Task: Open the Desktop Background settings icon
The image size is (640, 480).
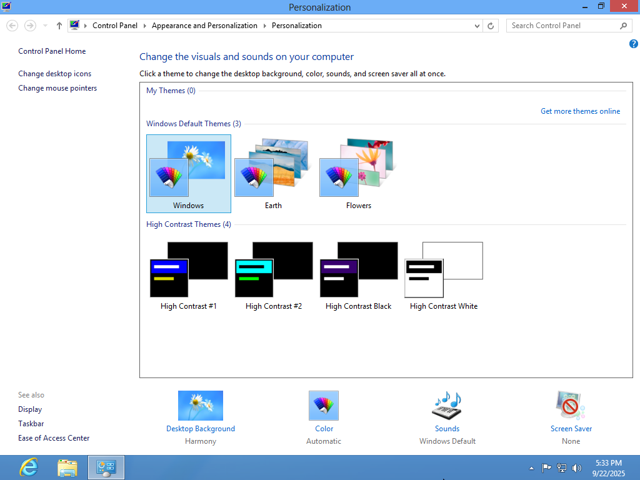Action: [x=200, y=406]
